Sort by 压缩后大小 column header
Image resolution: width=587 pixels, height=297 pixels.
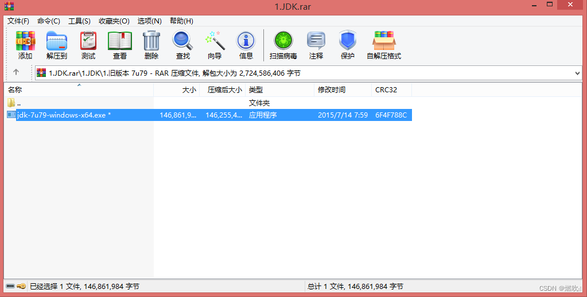(x=223, y=90)
